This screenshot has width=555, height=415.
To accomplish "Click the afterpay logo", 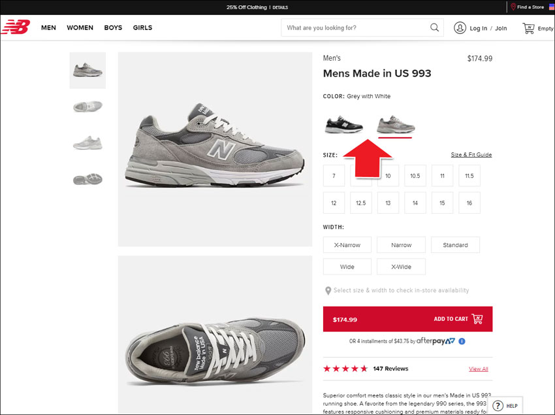I will pos(436,341).
